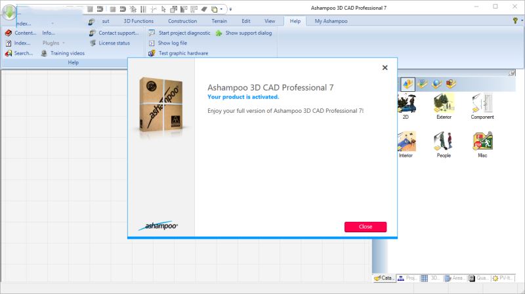The height and width of the screenshot is (294, 525).
Task: Select the arrow pointer tool in quick toolbar
Action: click(163, 9)
